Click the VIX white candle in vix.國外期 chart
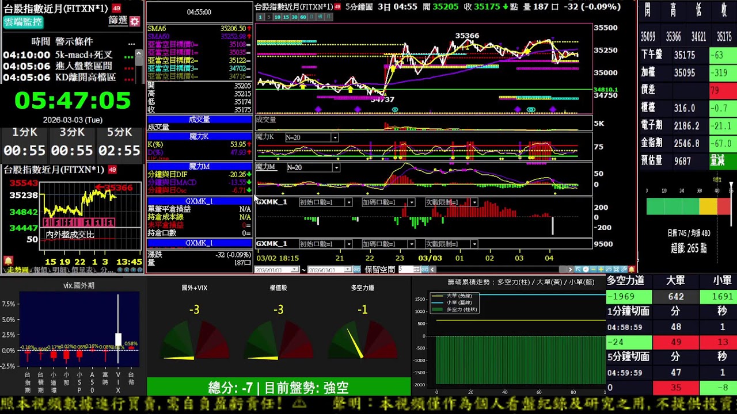Image resolution: width=737 pixels, height=414 pixels. 118,339
